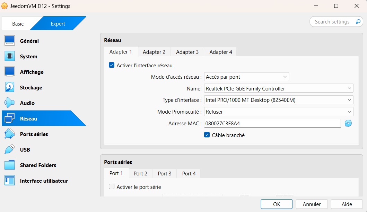The image size is (367, 212).
Task: Switch to the Basic settings tab
Action: tap(18, 24)
